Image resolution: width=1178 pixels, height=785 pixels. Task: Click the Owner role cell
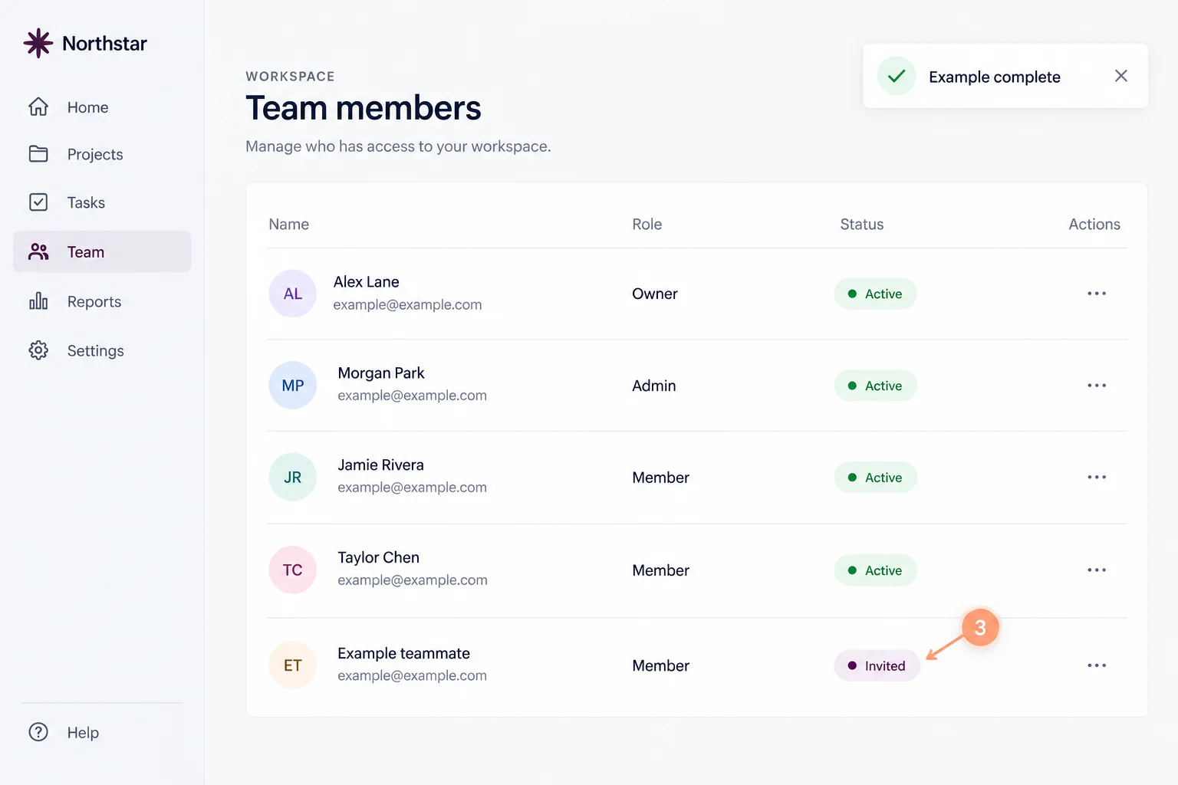(655, 294)
